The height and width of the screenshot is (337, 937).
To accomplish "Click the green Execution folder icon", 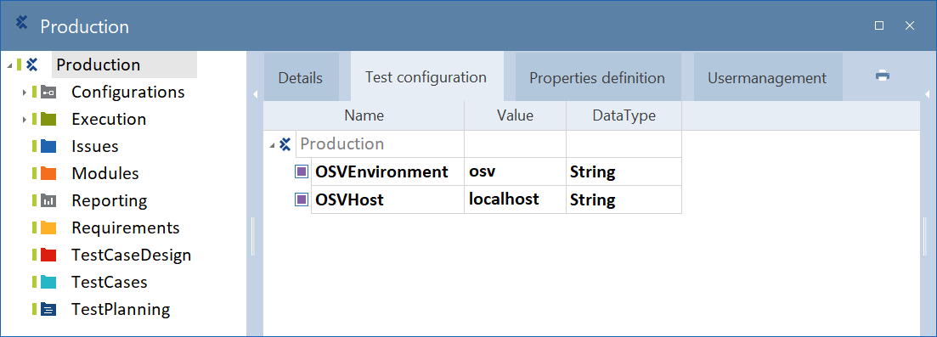I will pyautogui.click(x=48, y=119).
